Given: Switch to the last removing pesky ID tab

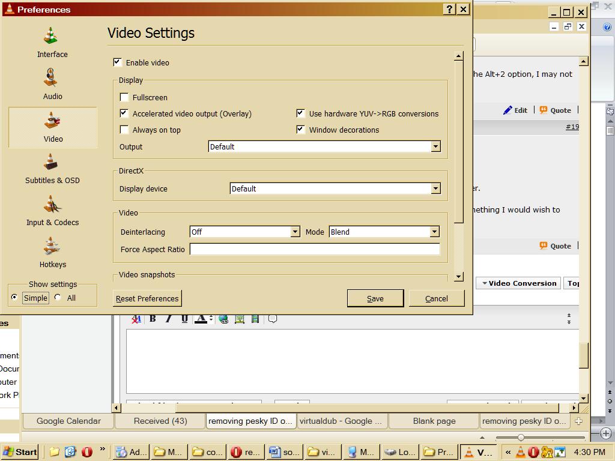Looking at the screenshot, I should tap(525, 421).
